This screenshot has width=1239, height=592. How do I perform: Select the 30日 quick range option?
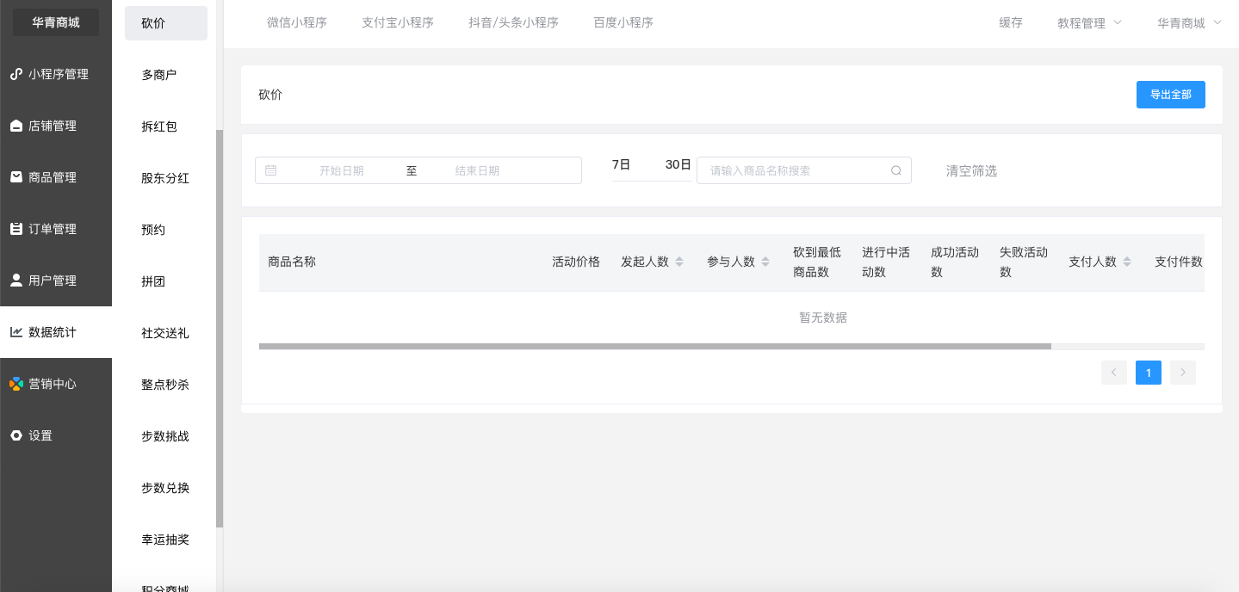tap(678, 164)
